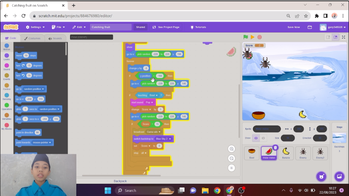Open the Operators block category

(6, 107)
